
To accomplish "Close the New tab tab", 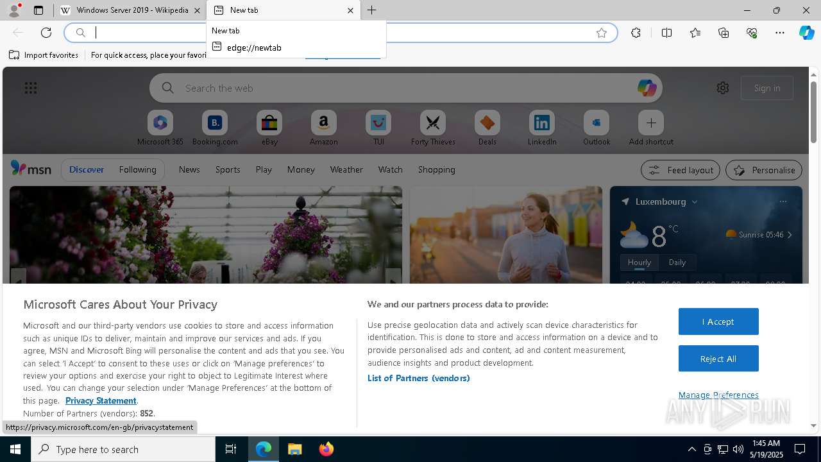I will (350, 10).
